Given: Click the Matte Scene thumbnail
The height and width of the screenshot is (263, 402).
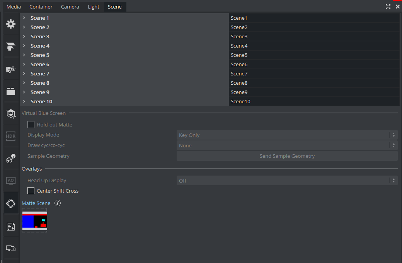Looking at the screenshot, I should click(34, 221).
